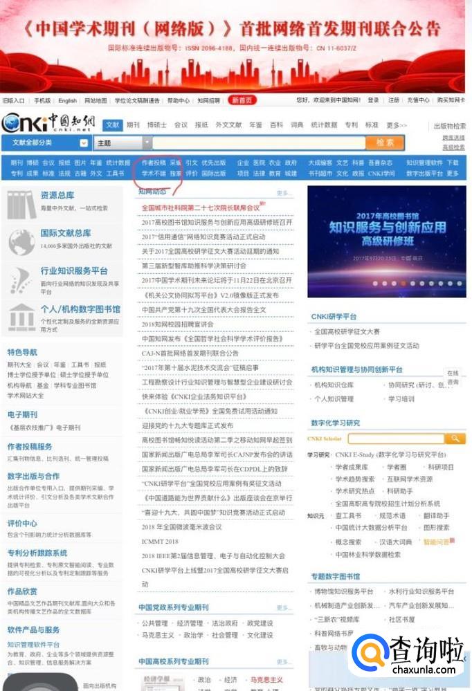Image resolution: width=472 pixels, height=691 pixels.
Task: Open news 第三届新型智库助推科学决策研讨会
Action: click(194, 266)
